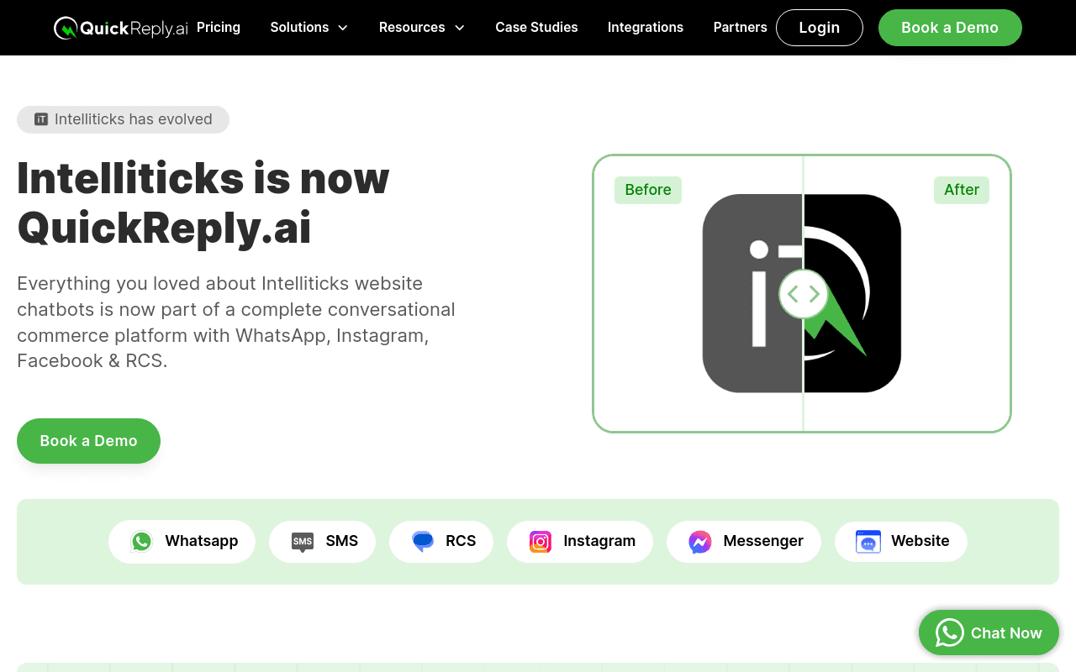Image resolution: width=1076 pixels, height=672 pixels.
Task: Click the Chat Now WhatsApp icon
Action: 950,633
